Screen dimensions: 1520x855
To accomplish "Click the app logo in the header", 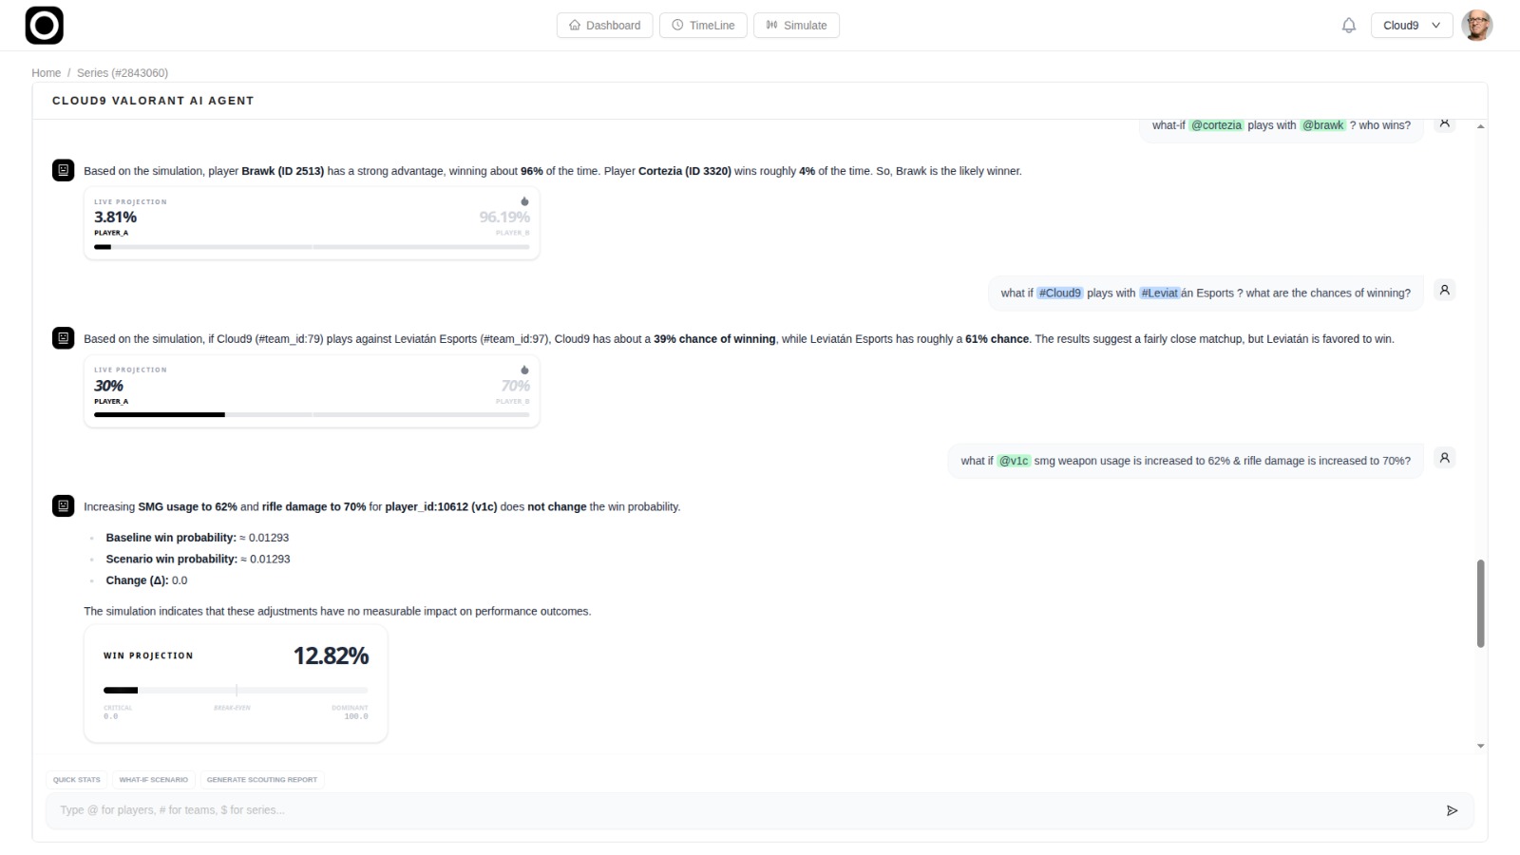I will pyautogui.click(x=44, y=26).
